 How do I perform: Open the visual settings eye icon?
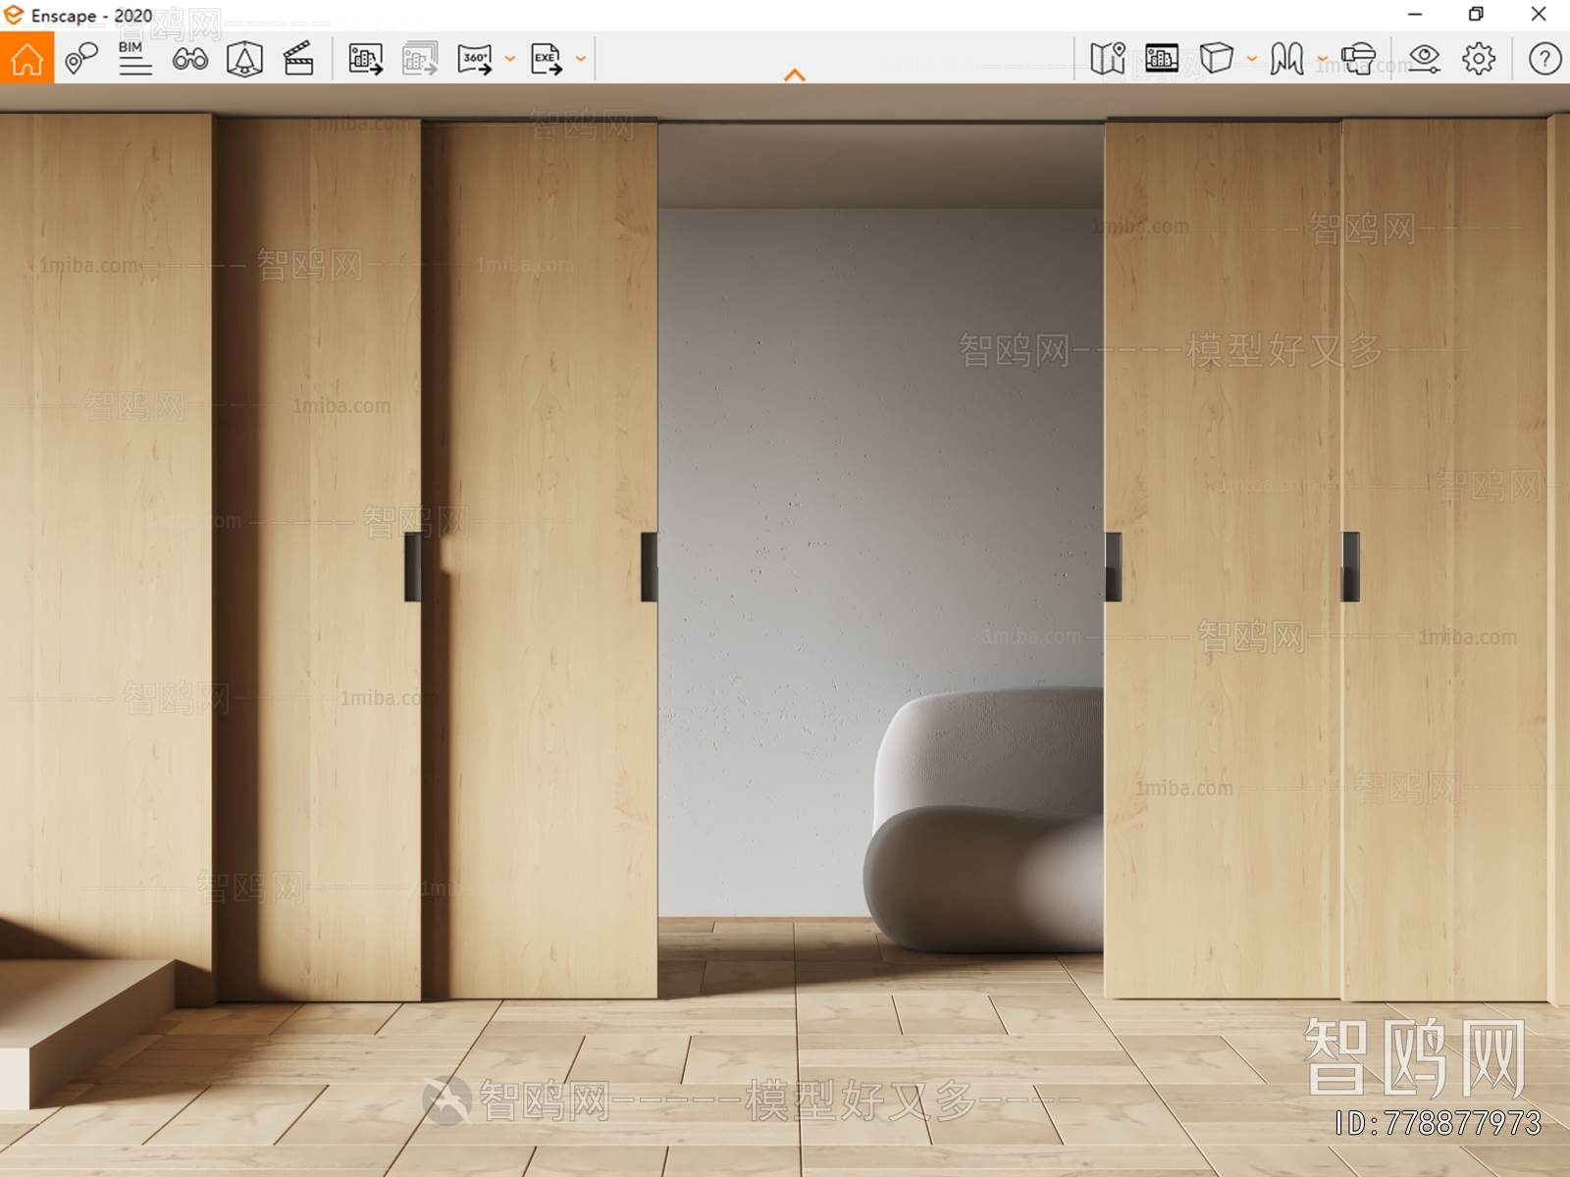click(x=1424, y=59)
